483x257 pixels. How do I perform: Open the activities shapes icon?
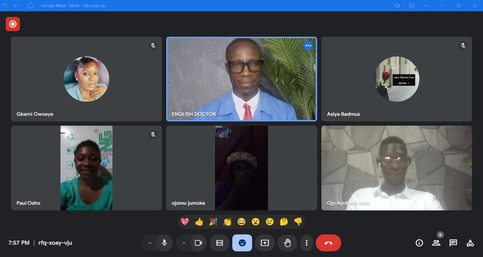pyautogui.click(x=470, y=243)
